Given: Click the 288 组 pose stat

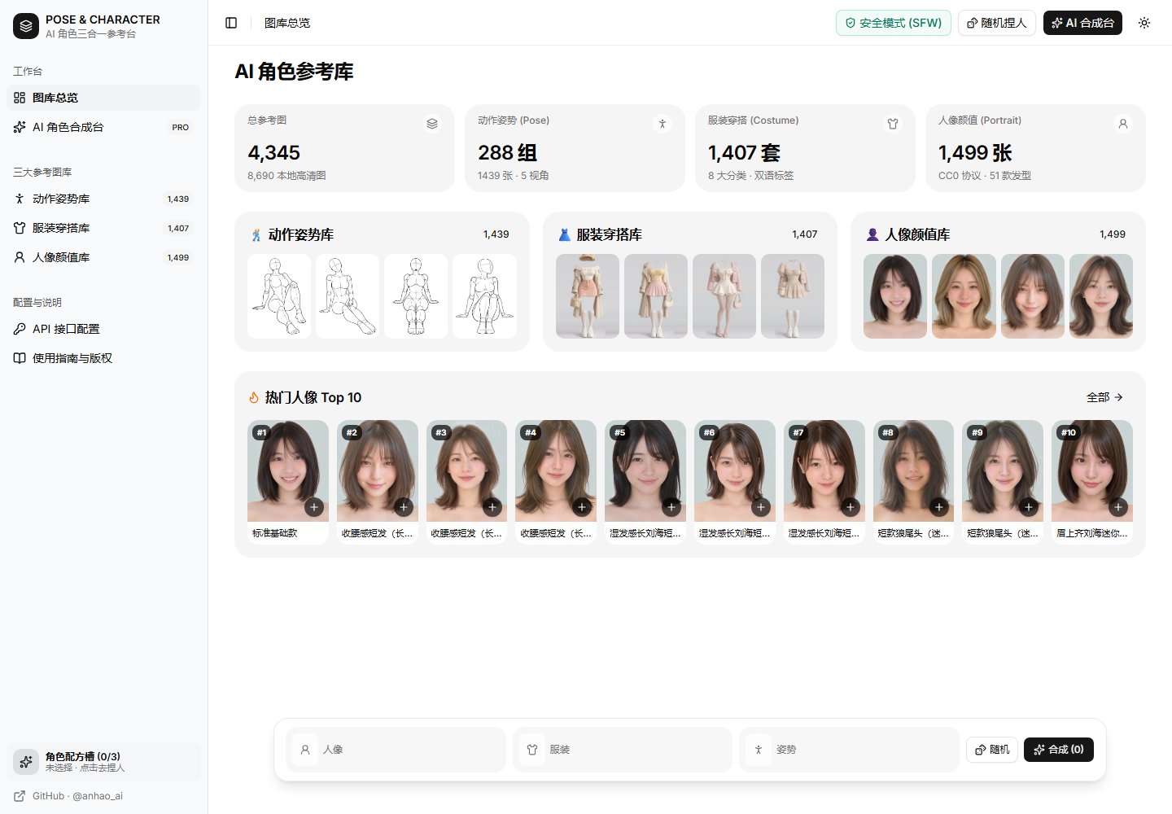Looking at the screenshot, I should pyautogui.click(x=508, y=153).
